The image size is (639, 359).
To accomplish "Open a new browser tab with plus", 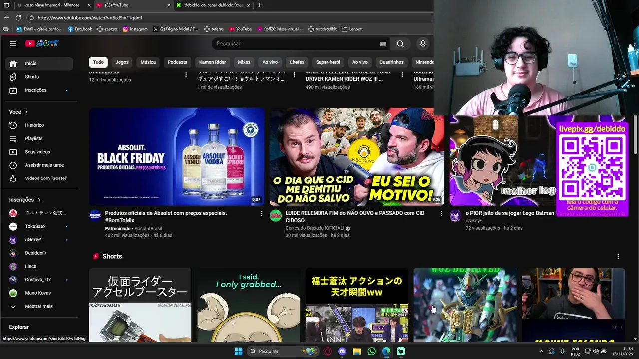I will pos(259,5).
